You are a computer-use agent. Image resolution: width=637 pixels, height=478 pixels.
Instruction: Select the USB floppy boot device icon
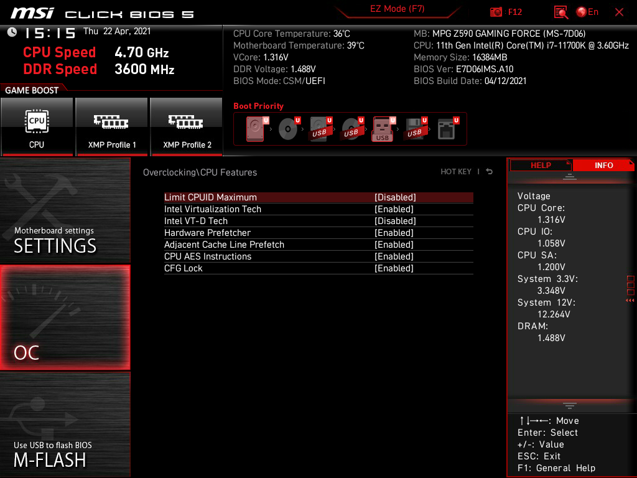[416, 129]
